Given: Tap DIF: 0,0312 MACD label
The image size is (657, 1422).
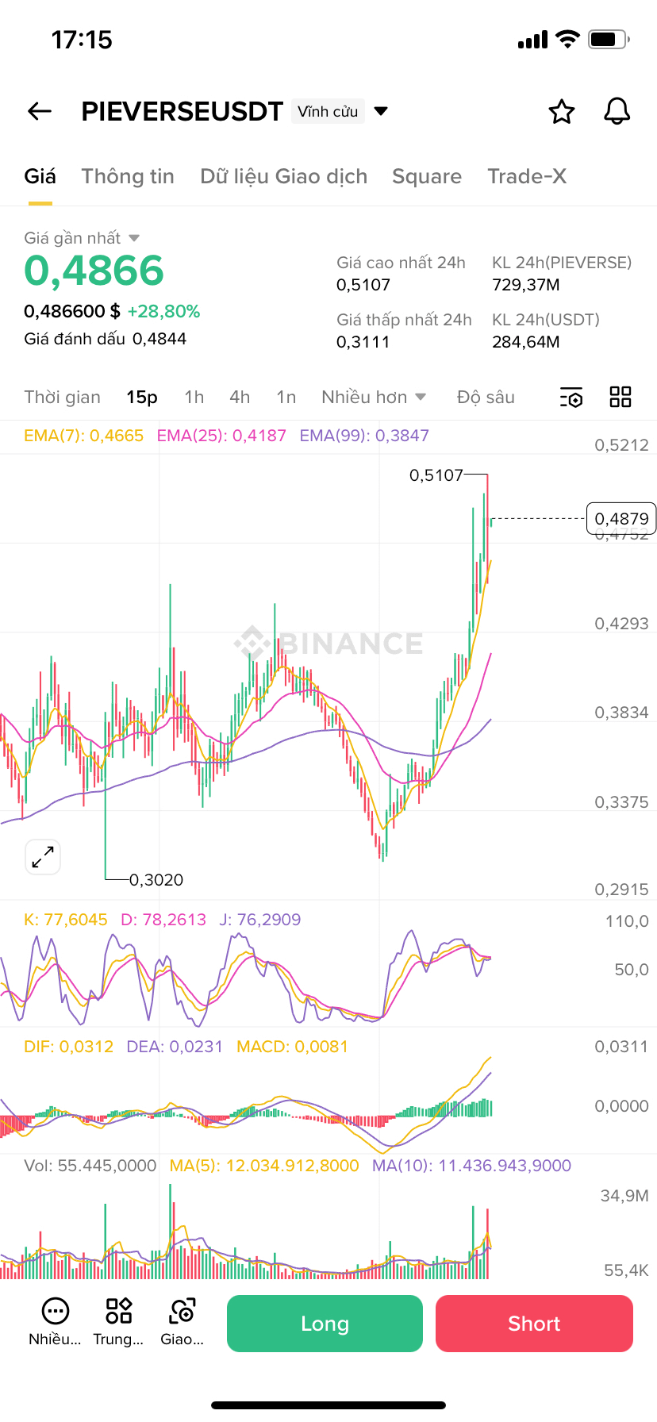Looking at the screenshot, I should [68, 1047].
